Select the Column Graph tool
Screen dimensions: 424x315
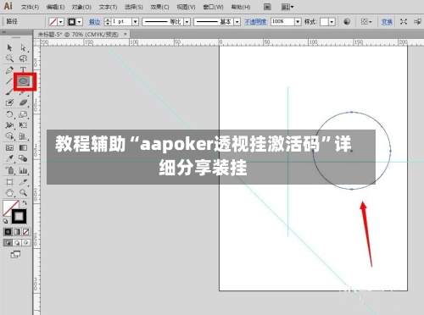(23, 170)
